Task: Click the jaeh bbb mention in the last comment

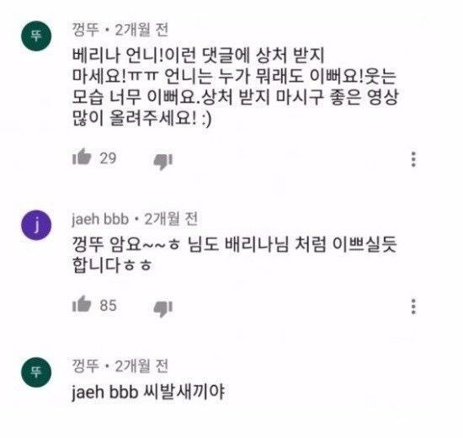Action: click(x=105, y=393)
